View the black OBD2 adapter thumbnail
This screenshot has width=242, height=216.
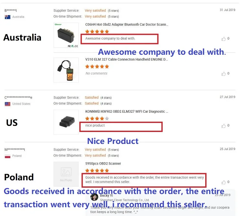click(66, 35)
